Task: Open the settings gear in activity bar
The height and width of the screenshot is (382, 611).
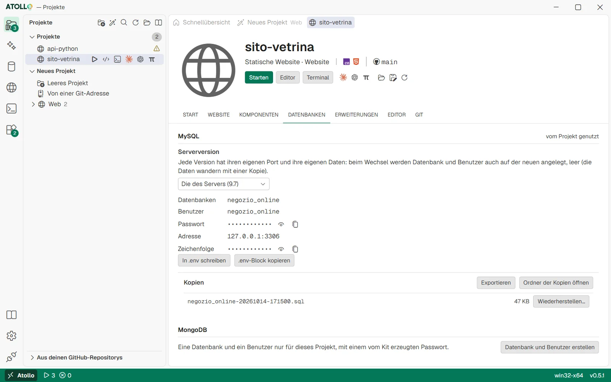Action: pos(11,336)
